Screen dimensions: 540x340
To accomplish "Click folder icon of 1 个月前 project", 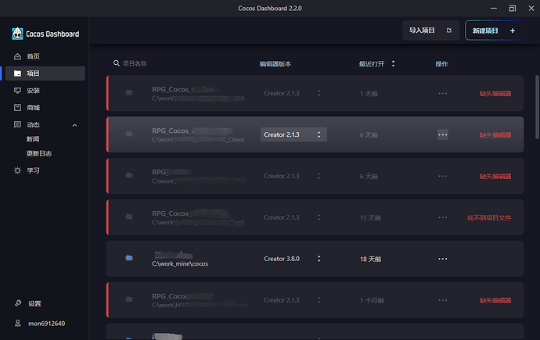I will [x=129, y=299].
